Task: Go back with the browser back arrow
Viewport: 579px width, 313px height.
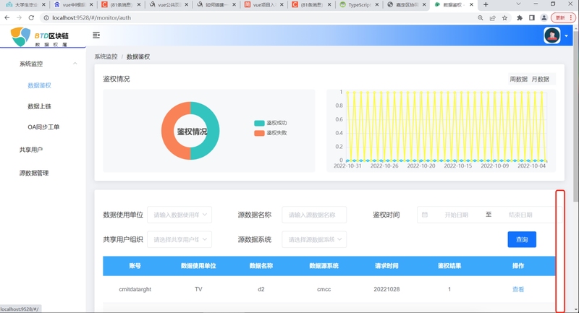Action: 7,17
